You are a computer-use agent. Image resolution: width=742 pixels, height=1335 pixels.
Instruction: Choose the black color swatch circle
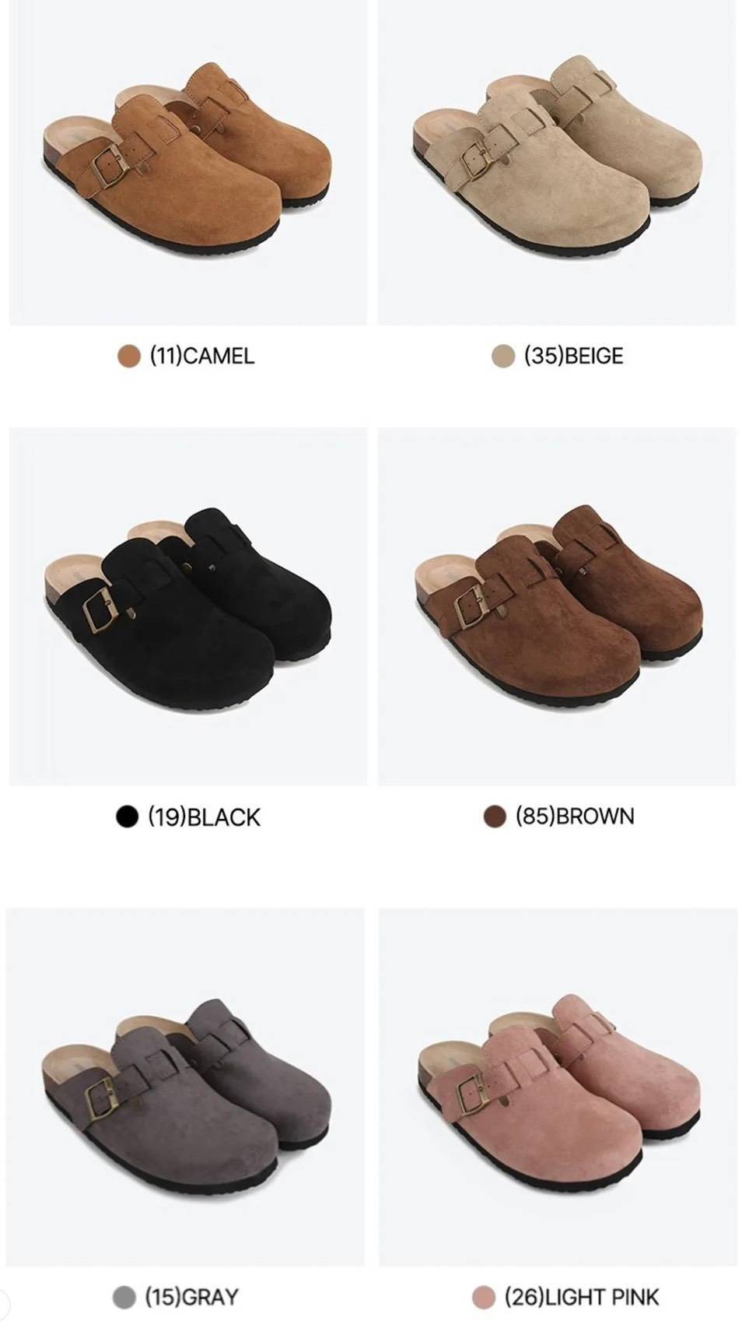(127, 817)
